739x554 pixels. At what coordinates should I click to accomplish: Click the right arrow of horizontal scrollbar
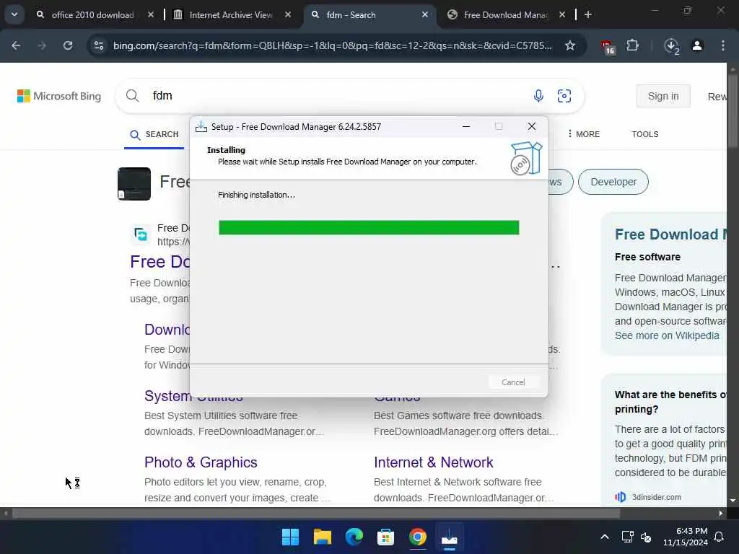click(x=721, y=514)
